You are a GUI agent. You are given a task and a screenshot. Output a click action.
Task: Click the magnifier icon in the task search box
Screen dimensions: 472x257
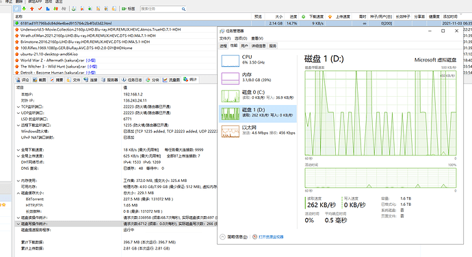(183, 9)
